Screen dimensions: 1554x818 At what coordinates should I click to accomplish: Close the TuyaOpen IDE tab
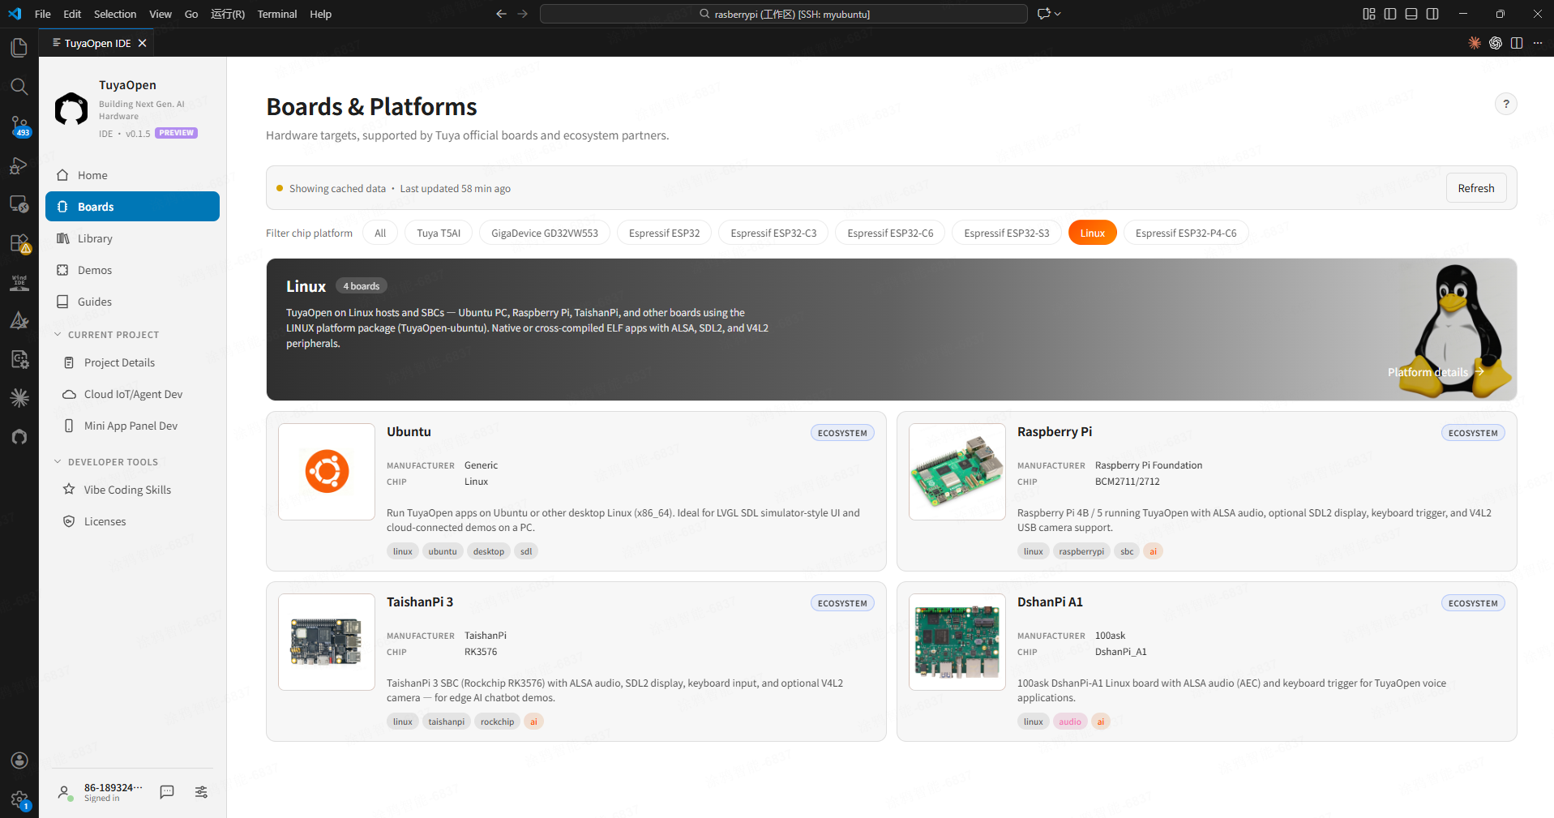coord(143,43)
